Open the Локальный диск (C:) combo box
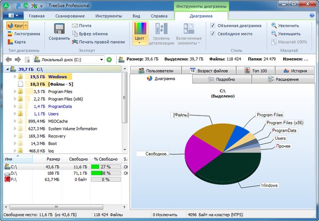 point(69,60)
